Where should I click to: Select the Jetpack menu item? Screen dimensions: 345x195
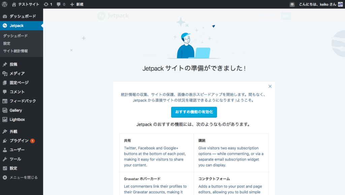point(22,26)
